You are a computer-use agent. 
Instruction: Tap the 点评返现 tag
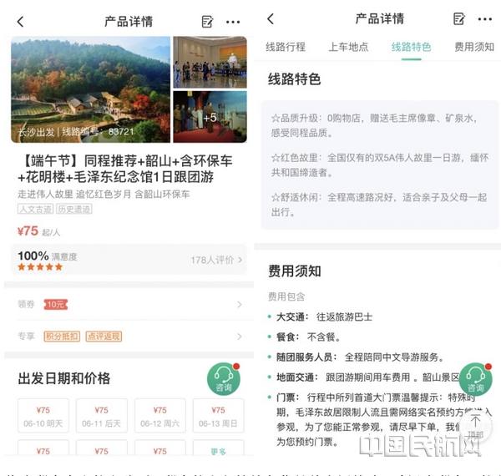[104, 337]
